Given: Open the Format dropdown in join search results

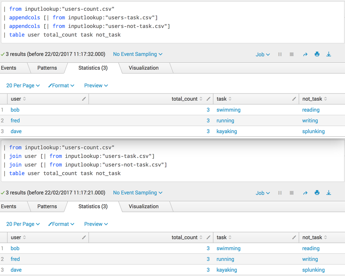Looking at the screenshot, I should point(61,224).
